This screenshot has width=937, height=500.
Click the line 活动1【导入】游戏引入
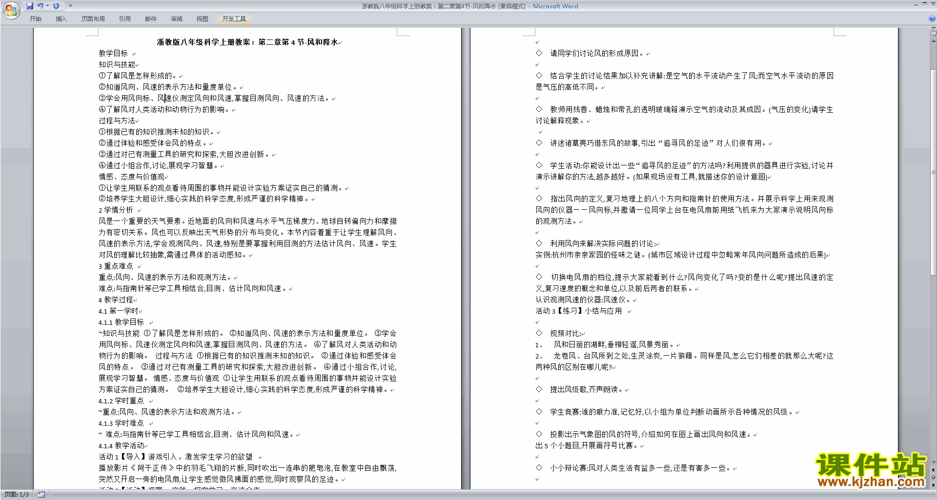click(x=176, y=457)
